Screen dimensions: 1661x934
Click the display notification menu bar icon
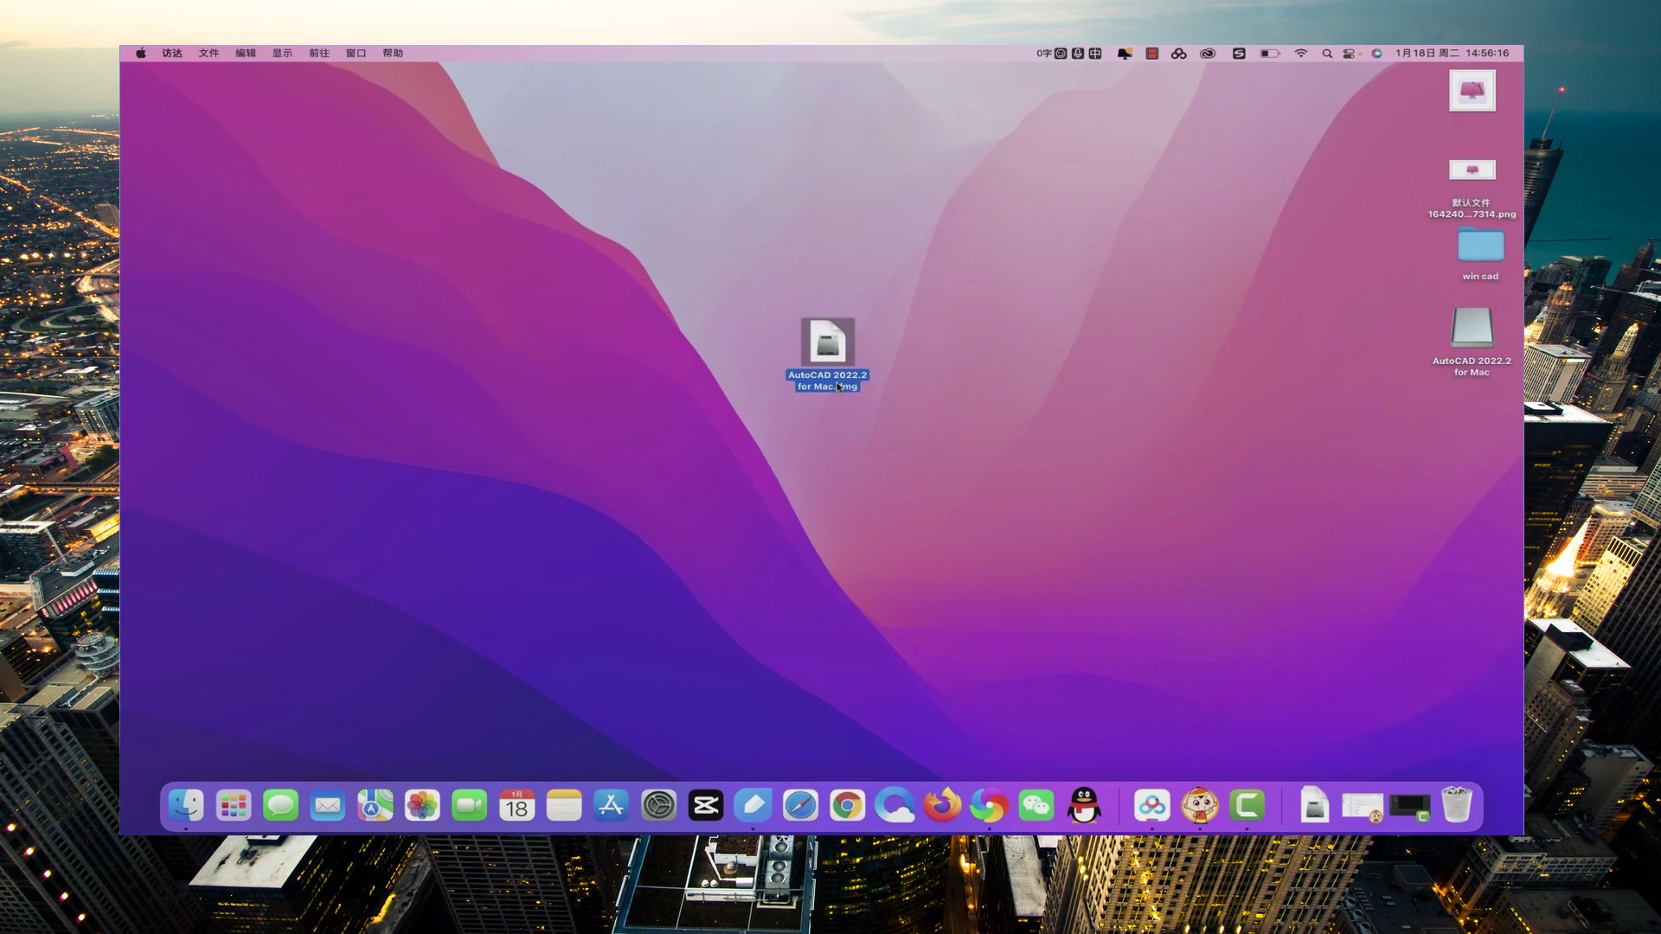1125,54
